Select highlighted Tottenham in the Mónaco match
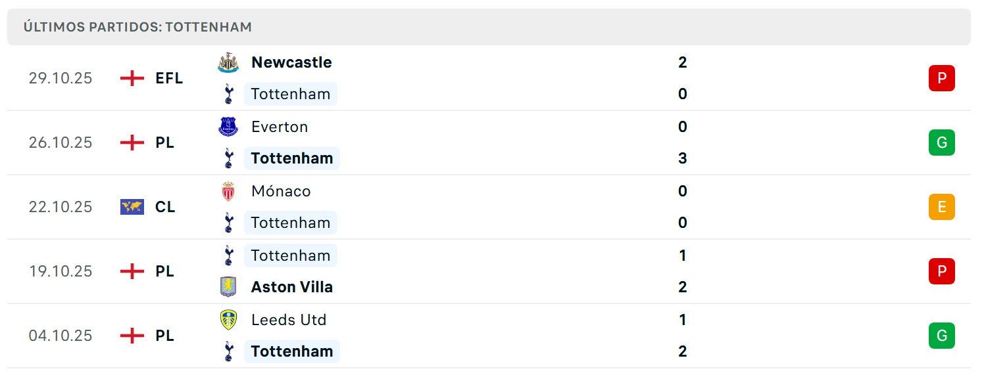The width and height of the screenshot is (984, 377). [291, 223]
